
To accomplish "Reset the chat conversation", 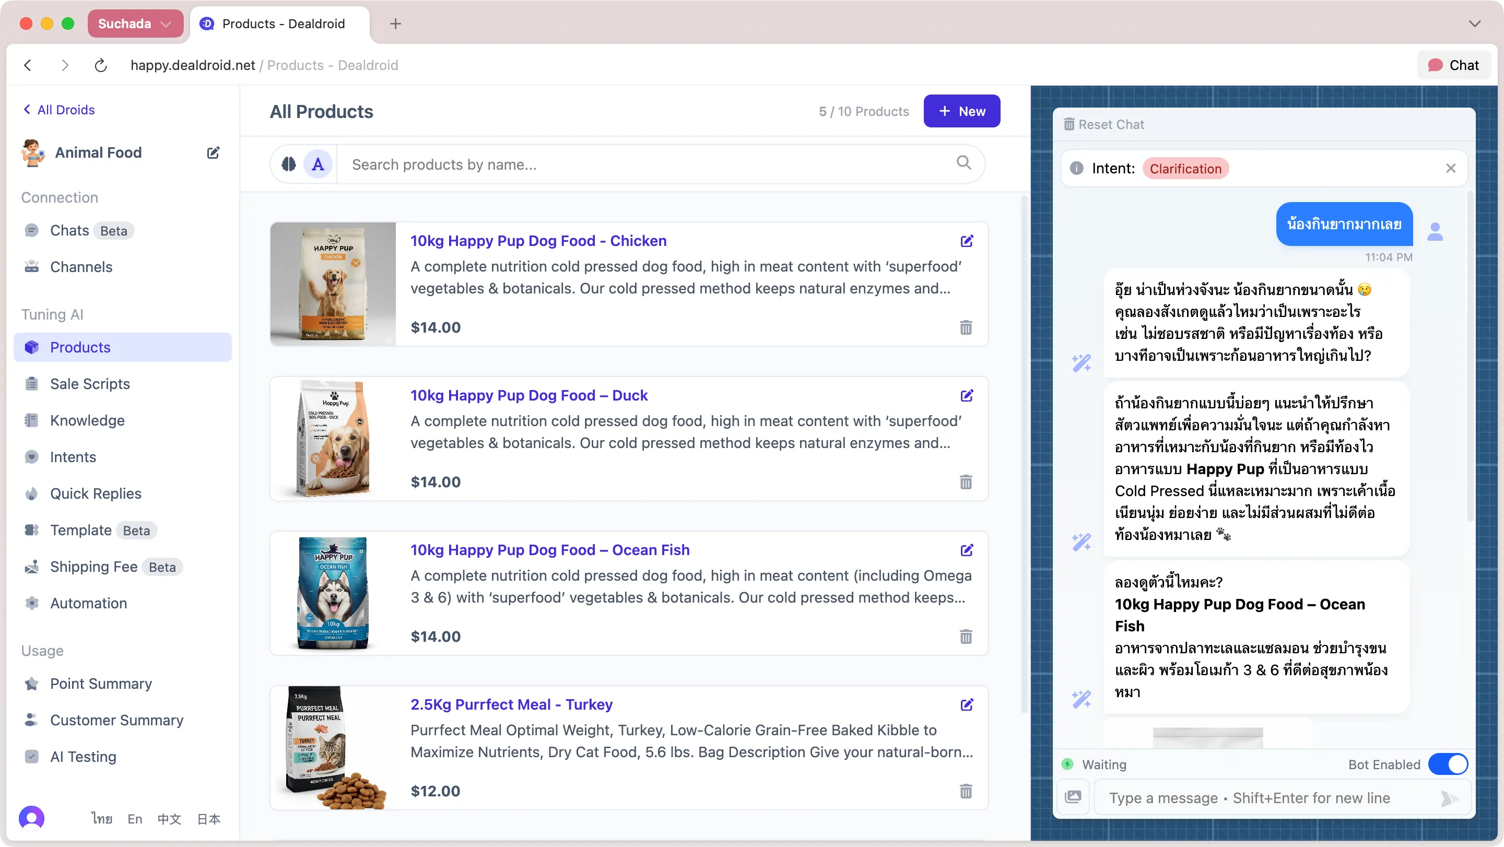I will [x=1103, y=124].
